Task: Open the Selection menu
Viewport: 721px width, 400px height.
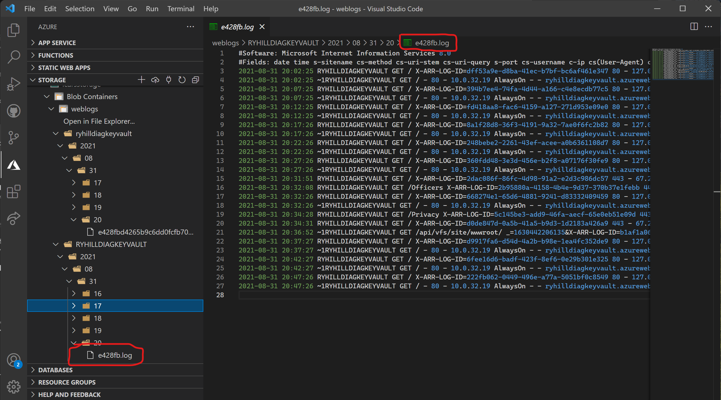Action: [80, 9]
